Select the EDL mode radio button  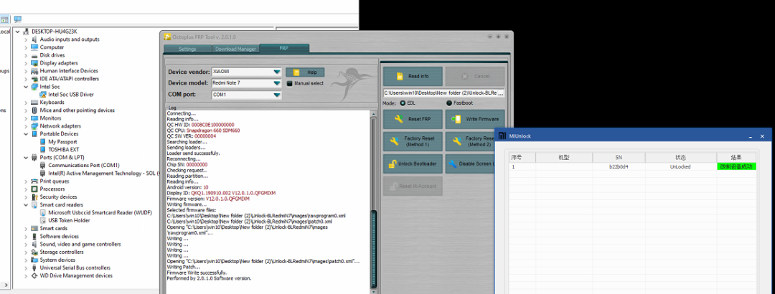tap(403, 103)
